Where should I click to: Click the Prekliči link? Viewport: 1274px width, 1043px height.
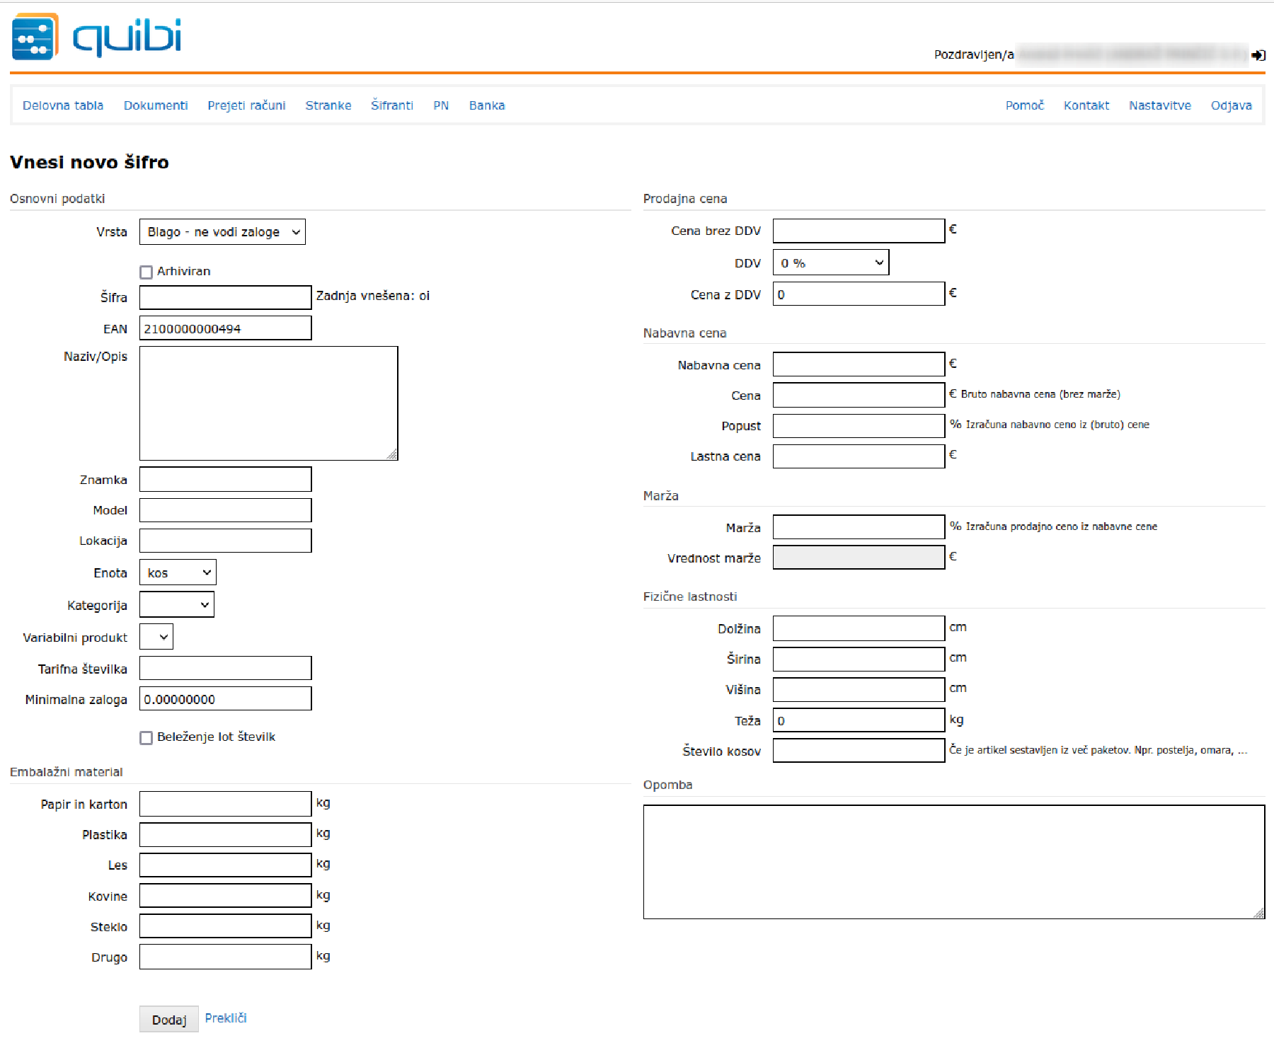point(226,1018)
